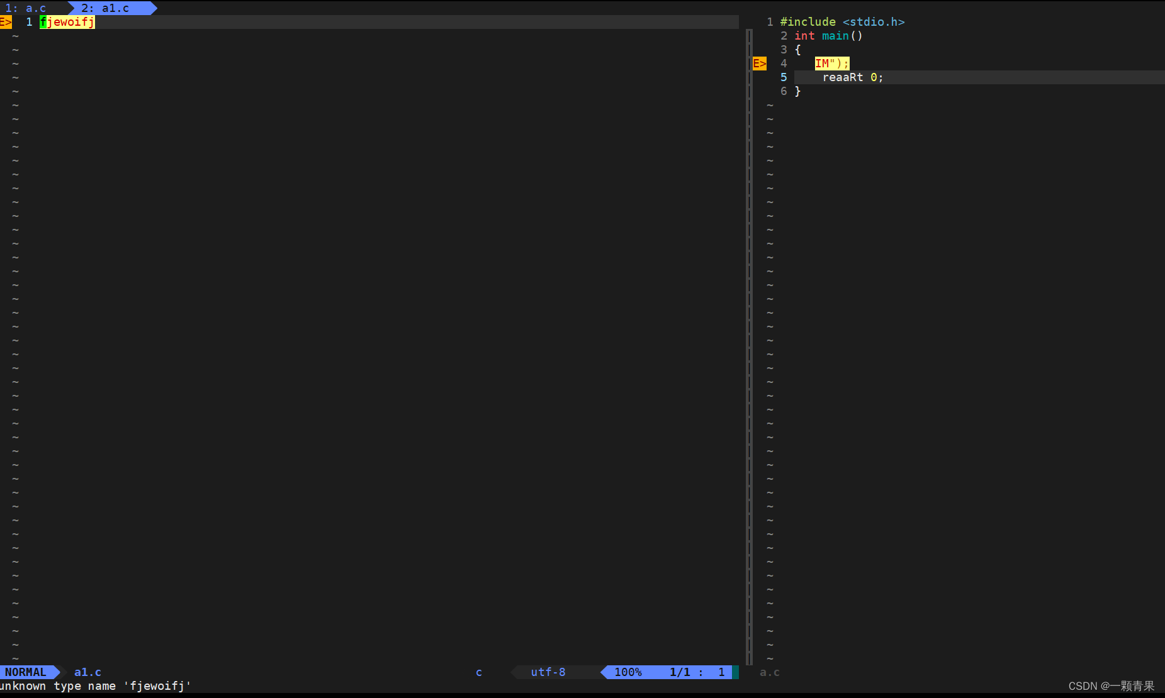Viewport: 1165px width, 698px height.
Task: Click the '100%' position indicator
Action: (628, 672)
